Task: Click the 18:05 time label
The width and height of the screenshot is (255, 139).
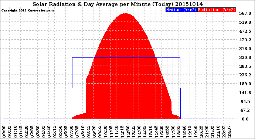Action: 178,132
